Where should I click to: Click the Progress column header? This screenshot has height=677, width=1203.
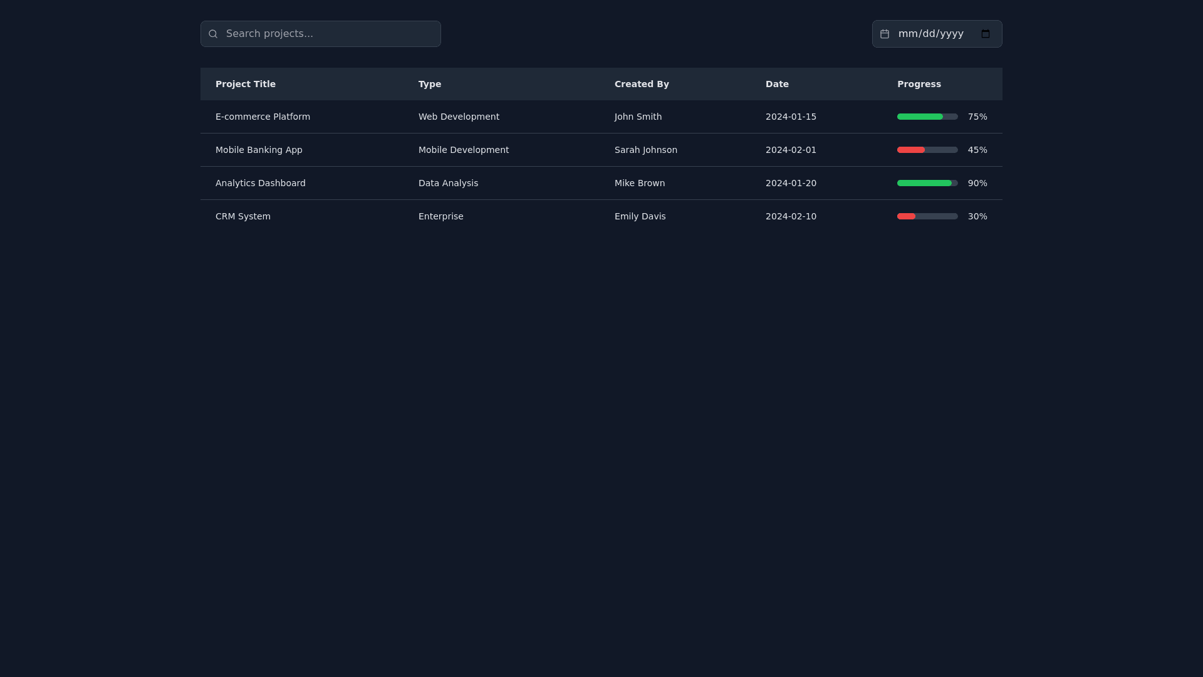pyautogui.click(x=919, y=84)
